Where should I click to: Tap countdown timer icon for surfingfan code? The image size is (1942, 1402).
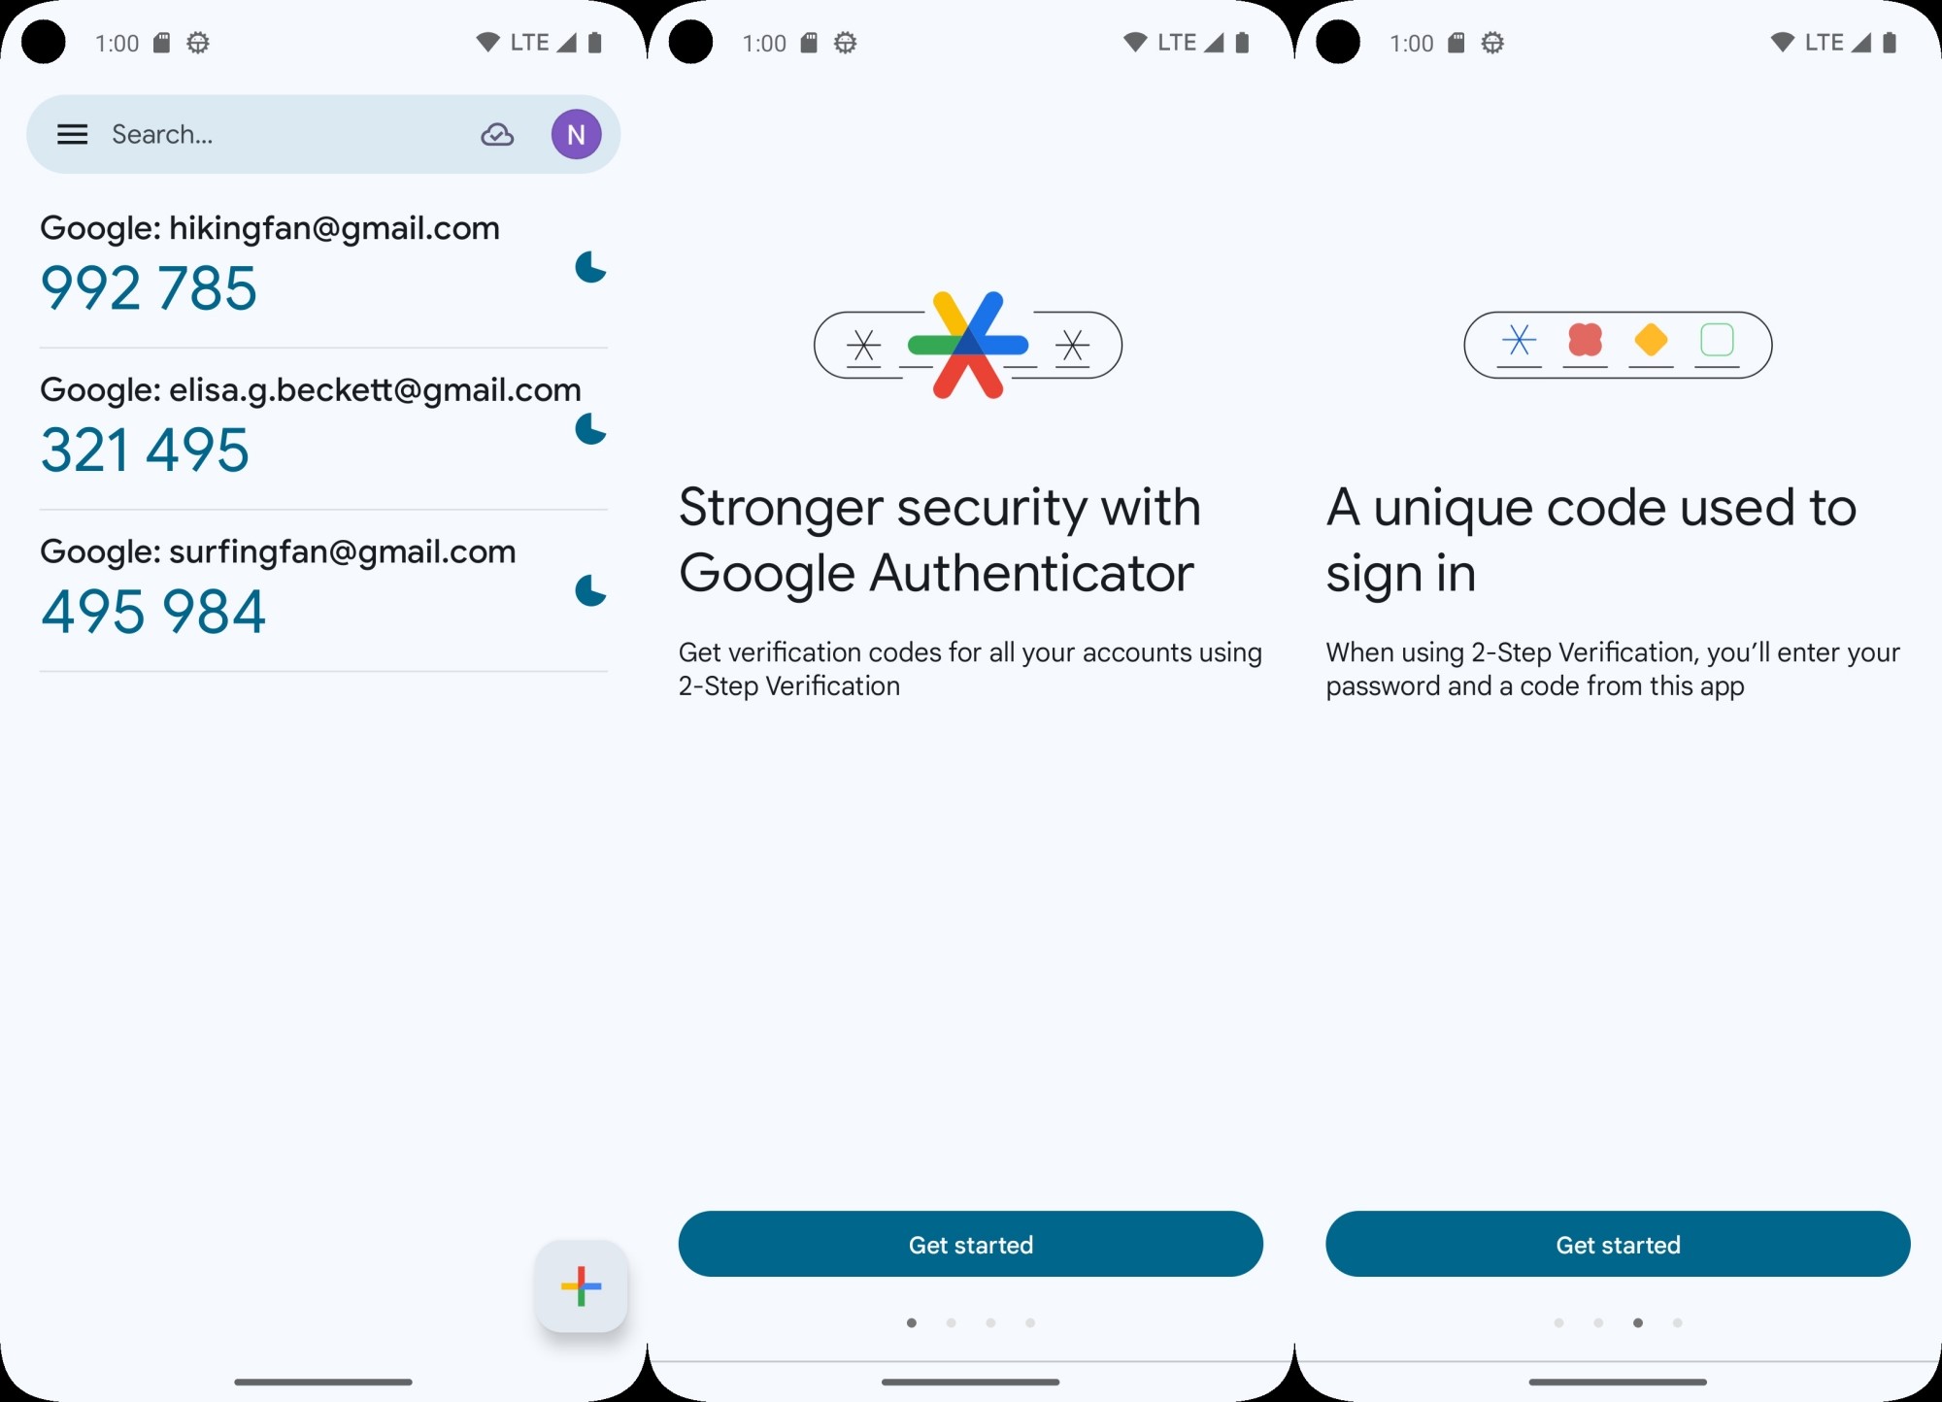590,590
